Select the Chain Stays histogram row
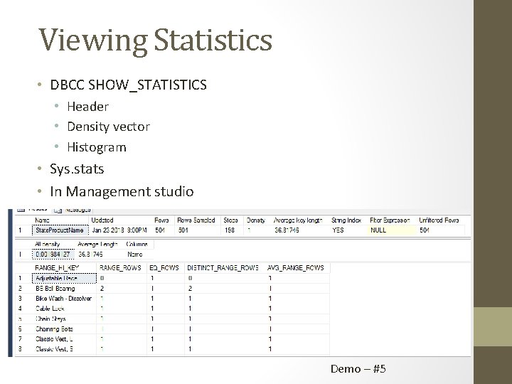Image resolution: width=512 pixels, height=384 pixels. 172,319
